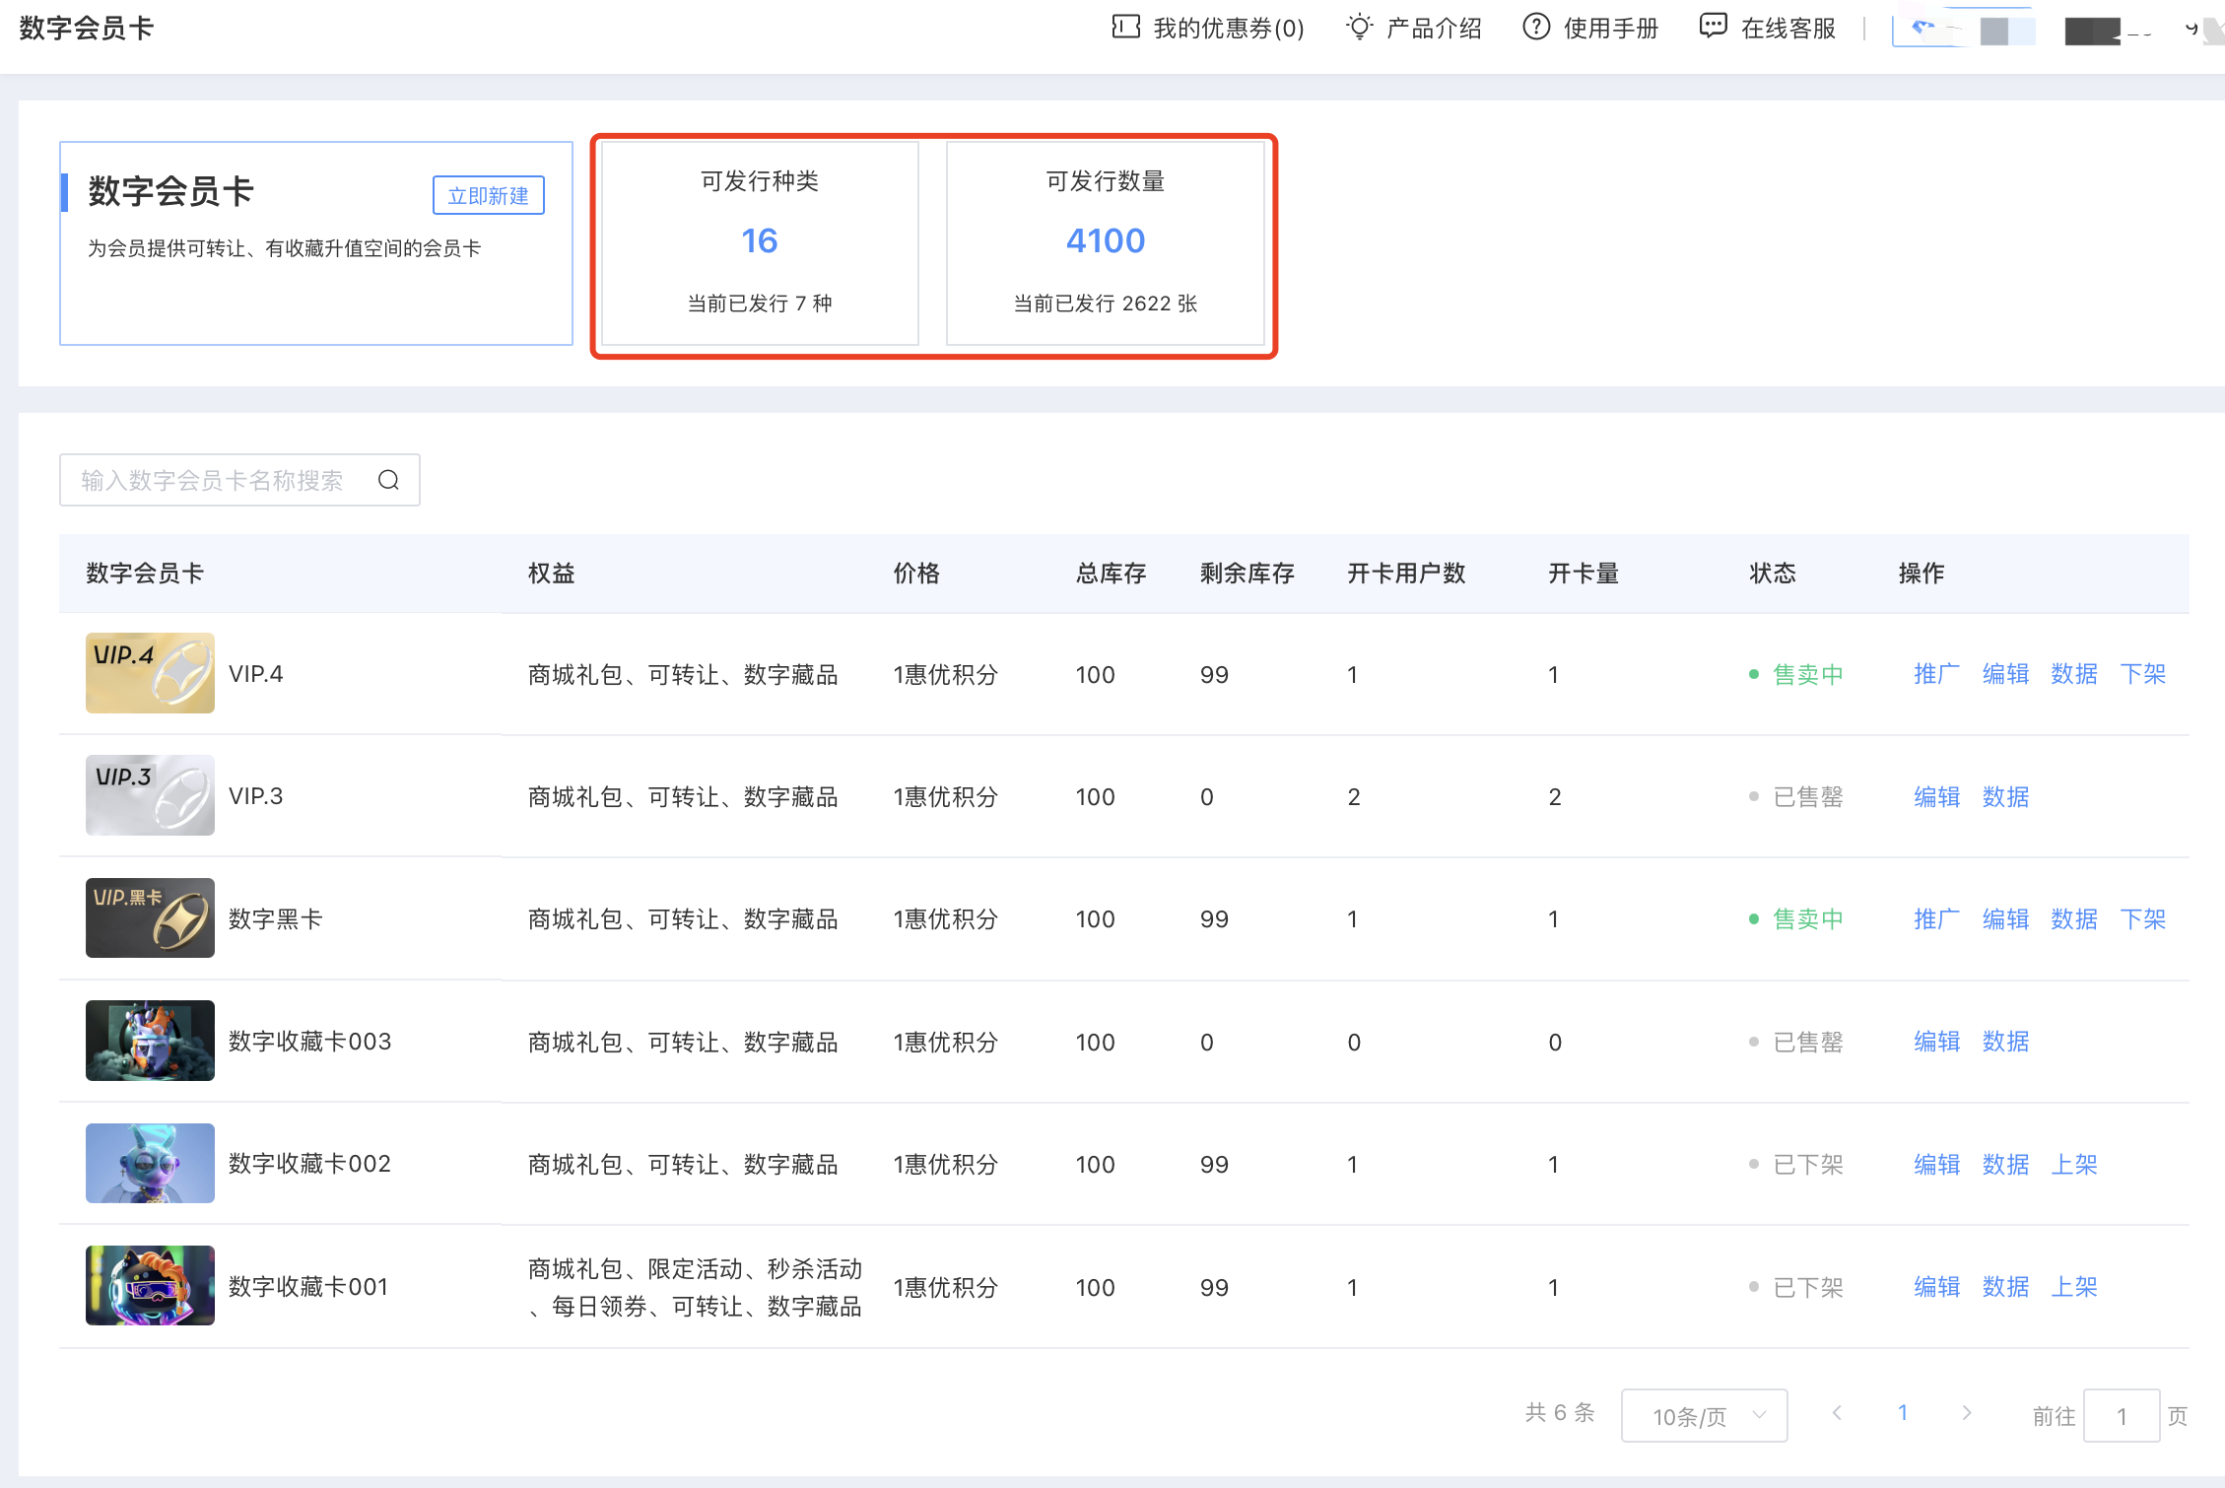Select page 1 in the pagination

[1902, 1413]
